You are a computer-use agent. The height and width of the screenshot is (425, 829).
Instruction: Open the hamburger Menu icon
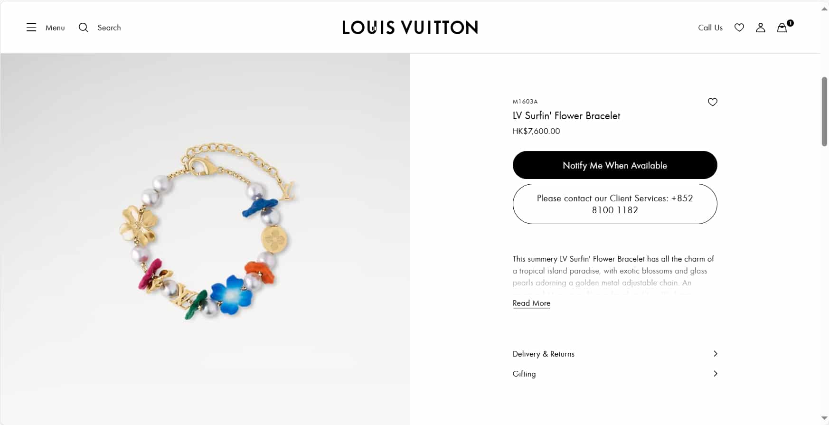click(31, 28)
